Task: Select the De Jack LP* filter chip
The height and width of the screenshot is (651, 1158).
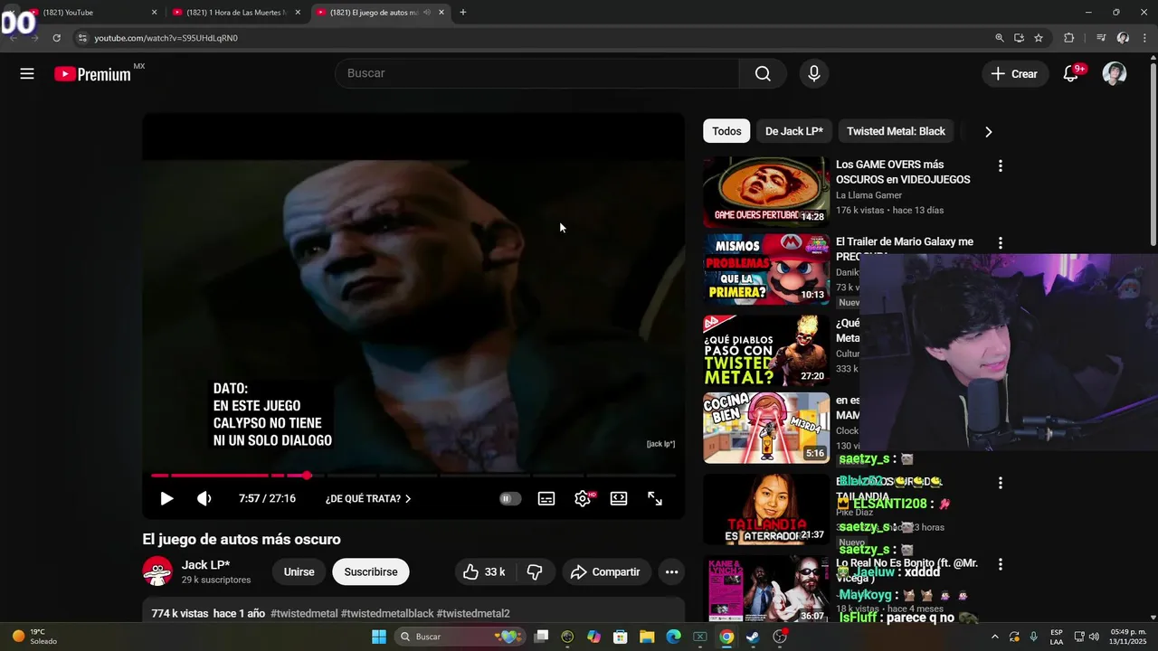Action: tap(794, 131)
